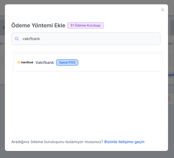The width and height of the screenshot is (174, 158).
Task: Click the Sanal POS tag
Action: pyautogui.click(x=67, y=62)
